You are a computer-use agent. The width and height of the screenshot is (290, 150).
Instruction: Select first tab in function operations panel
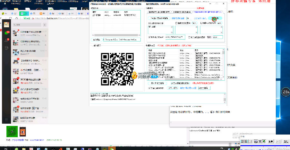coord(159,12)
